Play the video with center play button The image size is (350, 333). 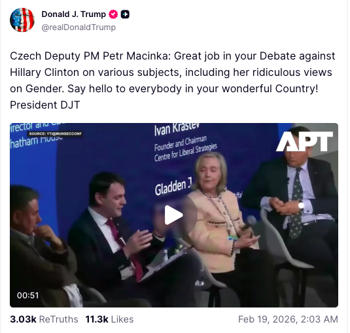[x=174, y=215]
